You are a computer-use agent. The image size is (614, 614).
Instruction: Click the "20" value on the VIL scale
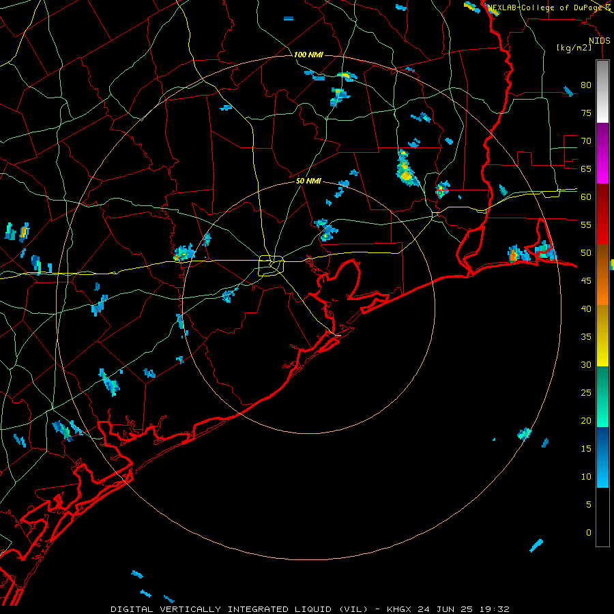click(586, 420)
